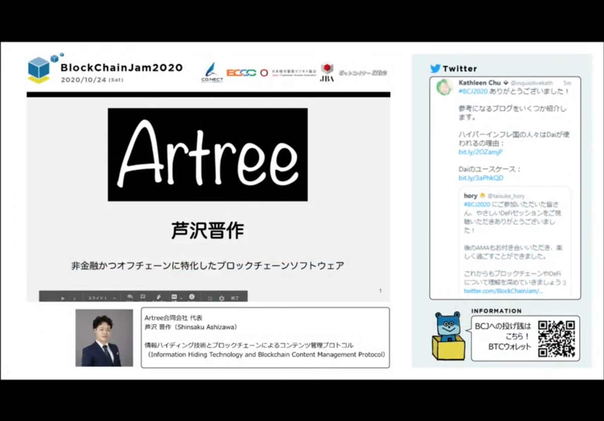Click the BCJへの投げ銭は こちら text
604x421 pixels.
coord(503,331)
